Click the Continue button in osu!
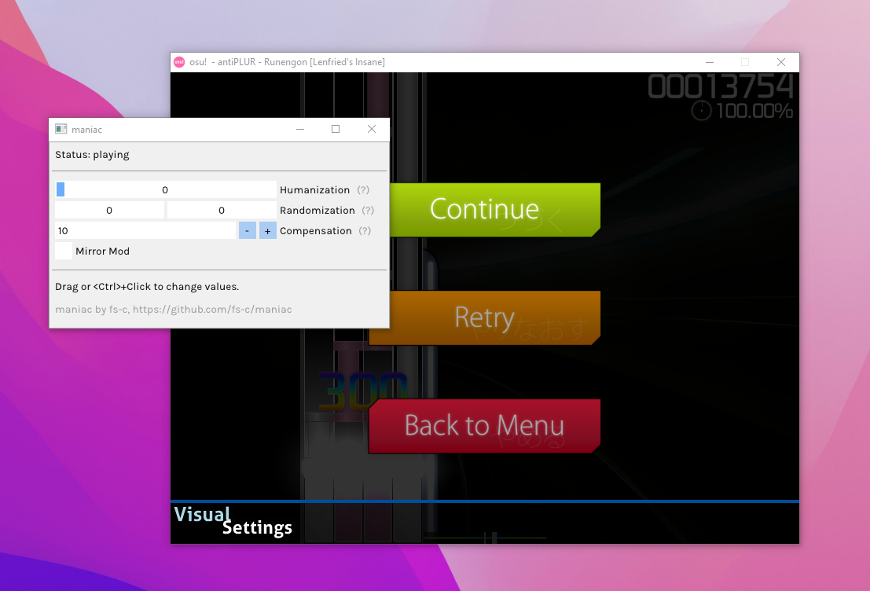 495,210
